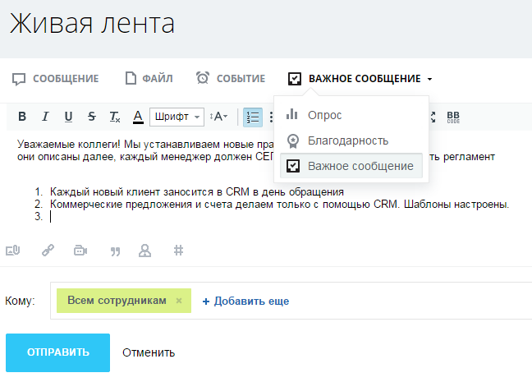
Task: Choose Опрос from the dropdown menu
Action: click(x=351, y=115)
